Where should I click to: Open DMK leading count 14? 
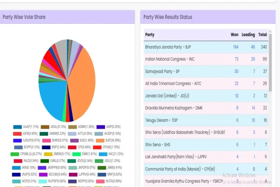(x=253, y=108)
